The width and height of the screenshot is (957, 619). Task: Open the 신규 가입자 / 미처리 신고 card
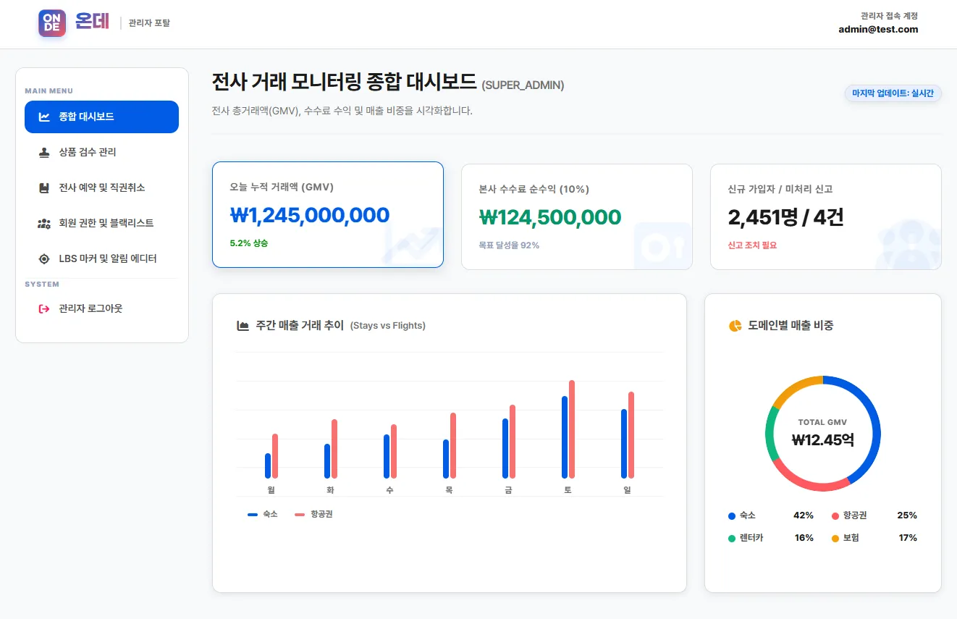pos(826,216)
